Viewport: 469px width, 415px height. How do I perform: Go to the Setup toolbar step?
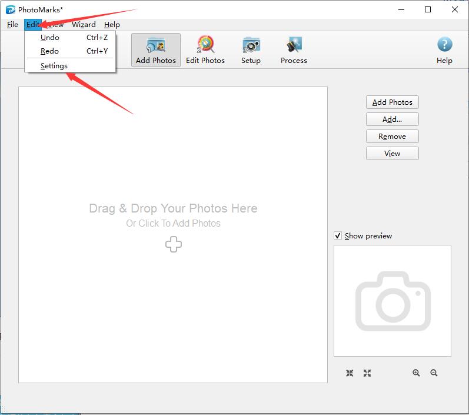pyautogui.click(x=251, y=50)
